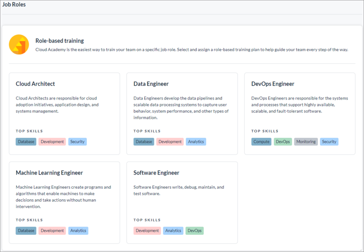364x252 pixels.
Task: Select DevOps tag in Software Engineer card
Action: tap(195, 231)
